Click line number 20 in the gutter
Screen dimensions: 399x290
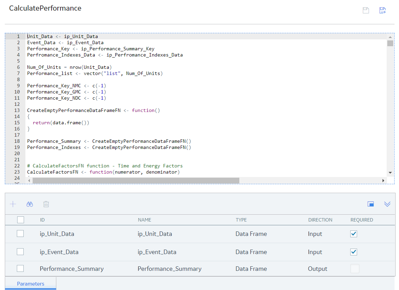point(17,153)
